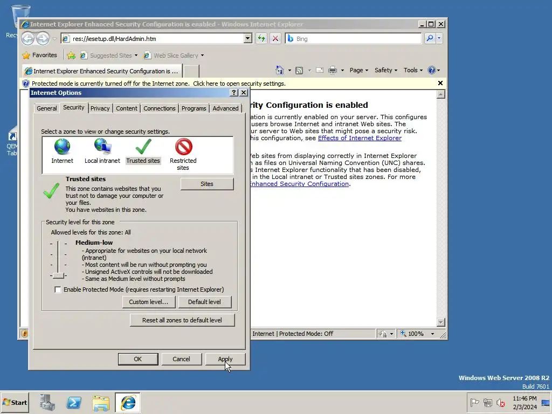Image resolution: width=552 pixels, height=414 pixels.
Task: Click the Bing search input box
Action: pos(354,38)
